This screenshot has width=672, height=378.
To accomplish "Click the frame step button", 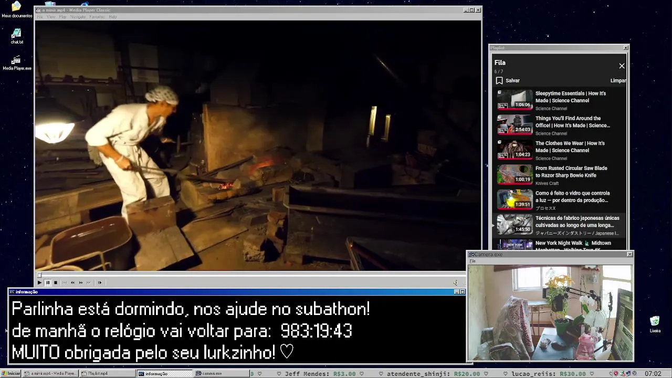I will [100, 282].
